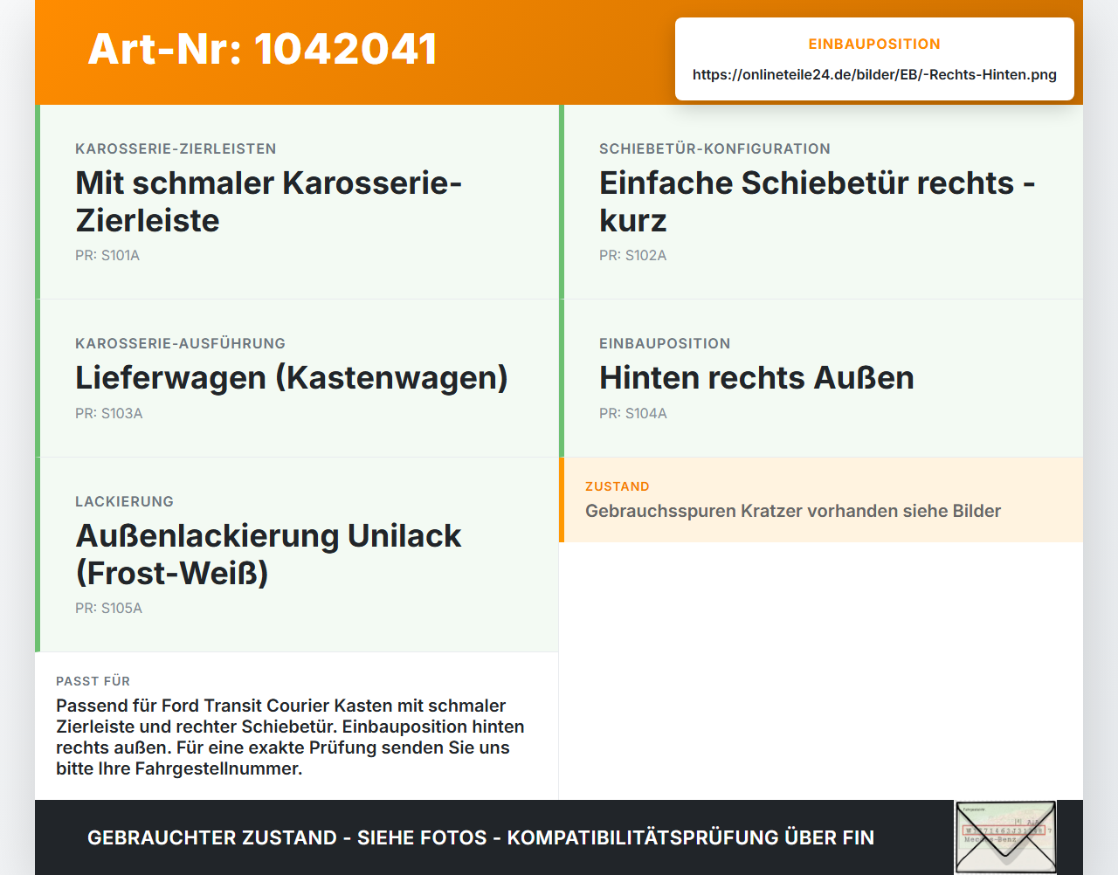Select the Art-Nr: 1042041 heading

click(x=263, y=49)
